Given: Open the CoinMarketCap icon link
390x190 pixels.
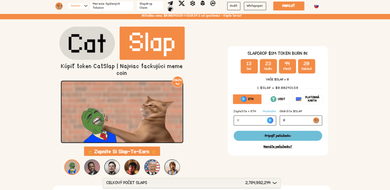Looking at the screenshot, I should pos(213,3).
